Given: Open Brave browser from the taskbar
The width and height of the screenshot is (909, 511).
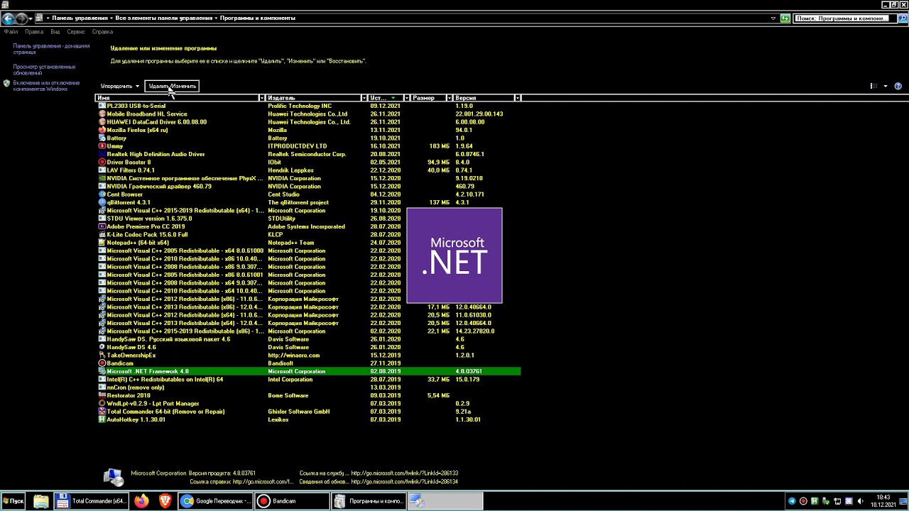Looking at the screenshot, I should pos(165,501).
